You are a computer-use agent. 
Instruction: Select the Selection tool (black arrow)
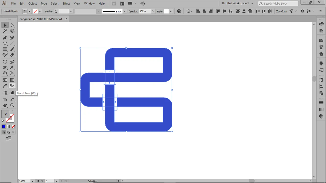click(x=5, y=25)
